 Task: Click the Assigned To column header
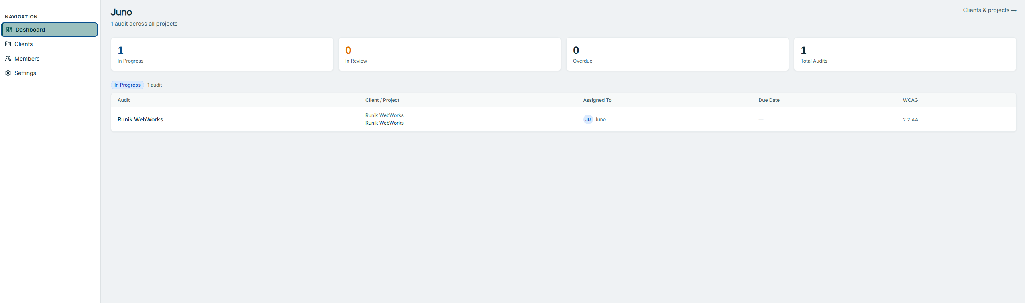(597, 100)
